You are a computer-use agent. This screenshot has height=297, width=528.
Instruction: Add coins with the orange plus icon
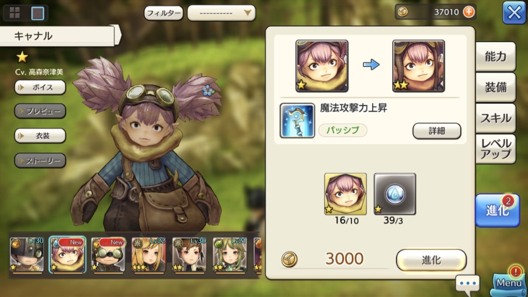pyautogui.click(x=469, y=12)
